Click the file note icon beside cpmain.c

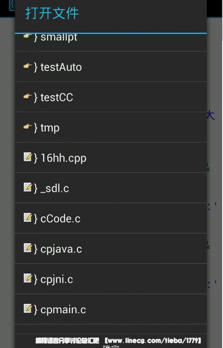(28, 309)
